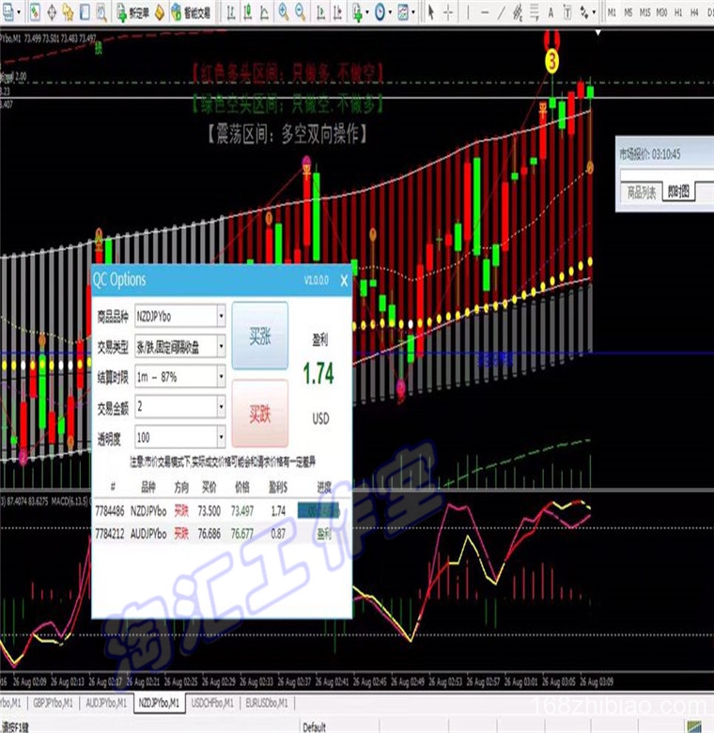The height and width of the screenshot is (733, 714).
Task: Open 商品品种 symbol dropdown NZDJPYbo
Action: click(179, 316)
